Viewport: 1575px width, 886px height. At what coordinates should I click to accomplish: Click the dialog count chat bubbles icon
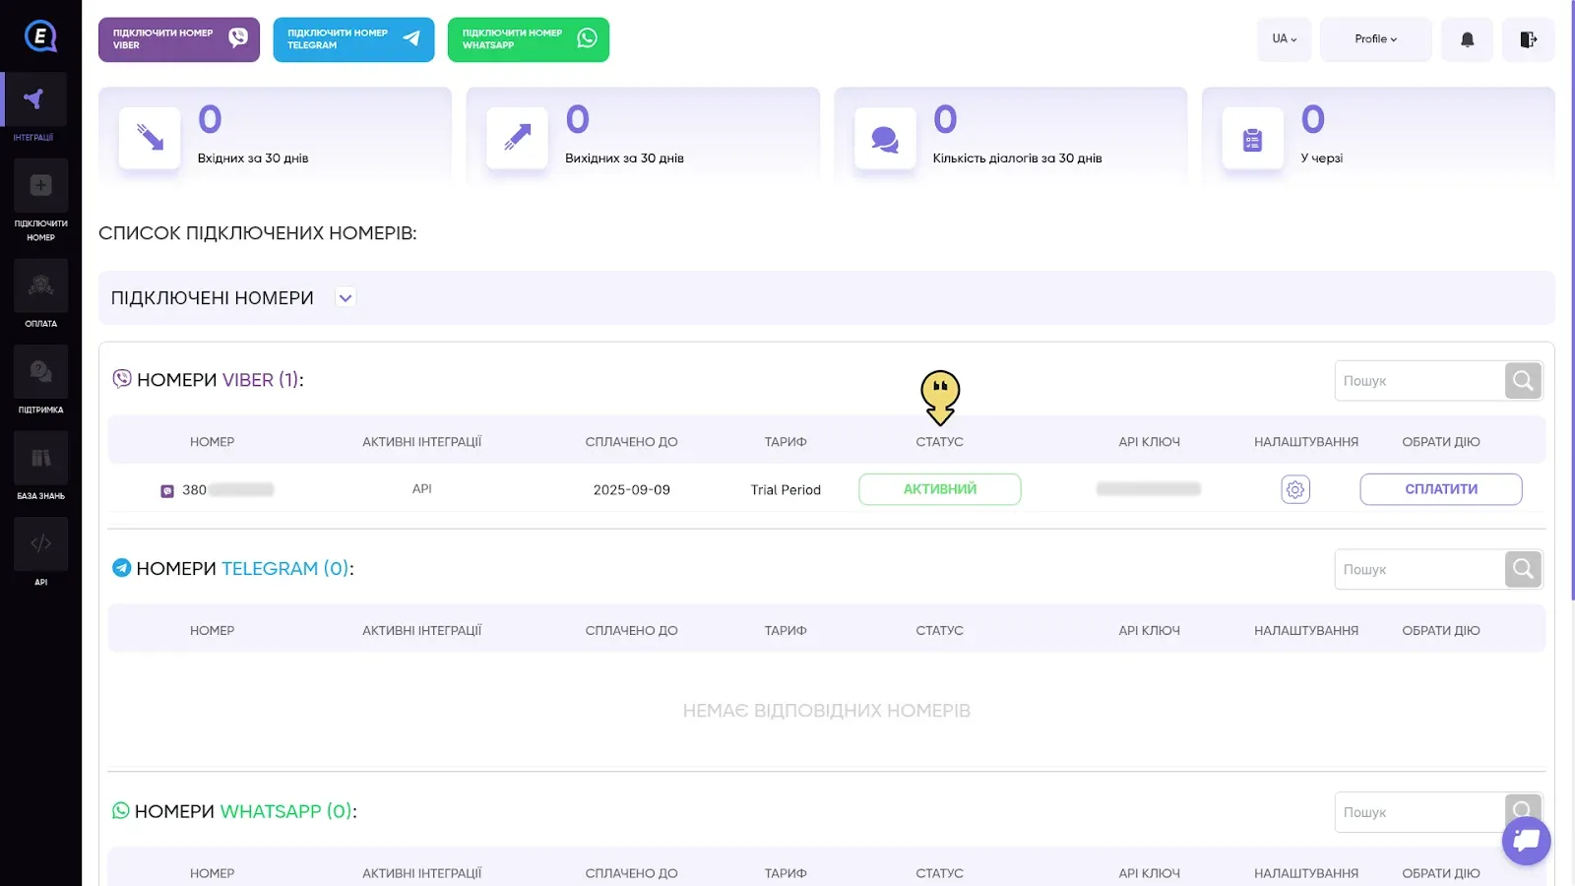pos(885,138)
